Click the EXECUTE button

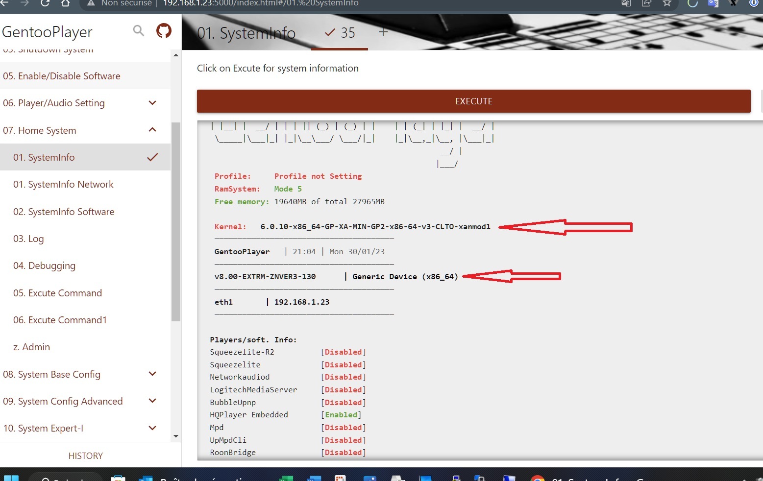[x=473, y=101]
